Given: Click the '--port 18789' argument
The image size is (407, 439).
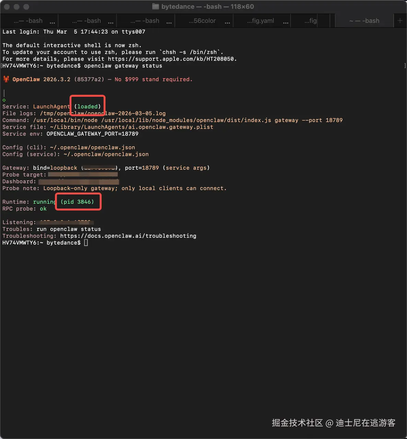Looking at the screenshot, I should point(322,120).
